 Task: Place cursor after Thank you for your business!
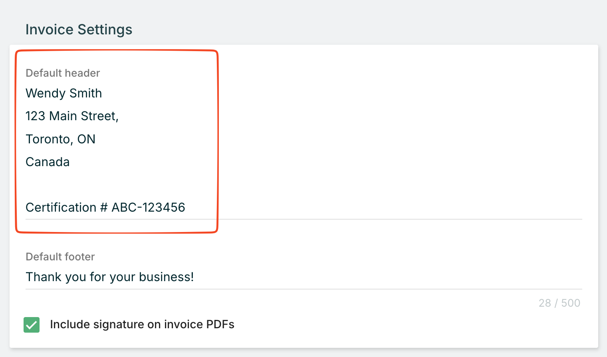pos(194,277)
